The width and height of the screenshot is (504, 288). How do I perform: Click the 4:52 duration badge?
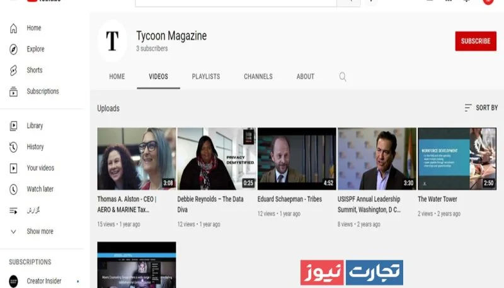[328, 183]
